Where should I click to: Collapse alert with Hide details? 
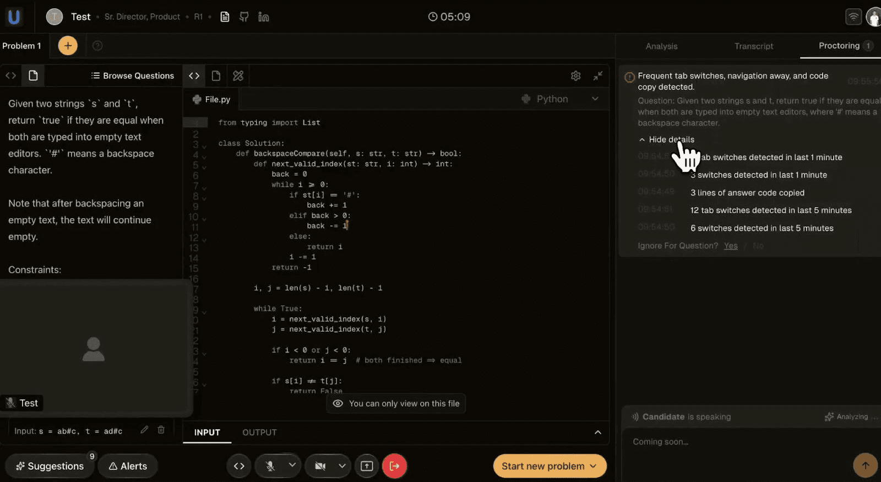pyautogui.click(x=667, y=140)
